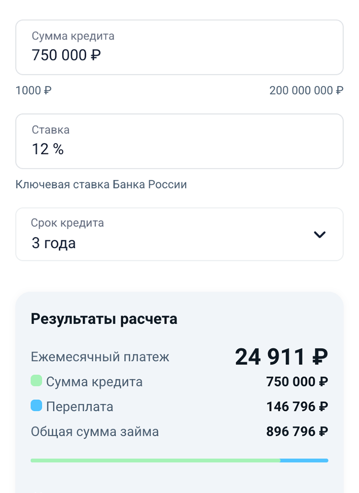Select the minimum 1000 ₽ amount hint
This screenshot has width=359, height=493.
coord(33,90)
